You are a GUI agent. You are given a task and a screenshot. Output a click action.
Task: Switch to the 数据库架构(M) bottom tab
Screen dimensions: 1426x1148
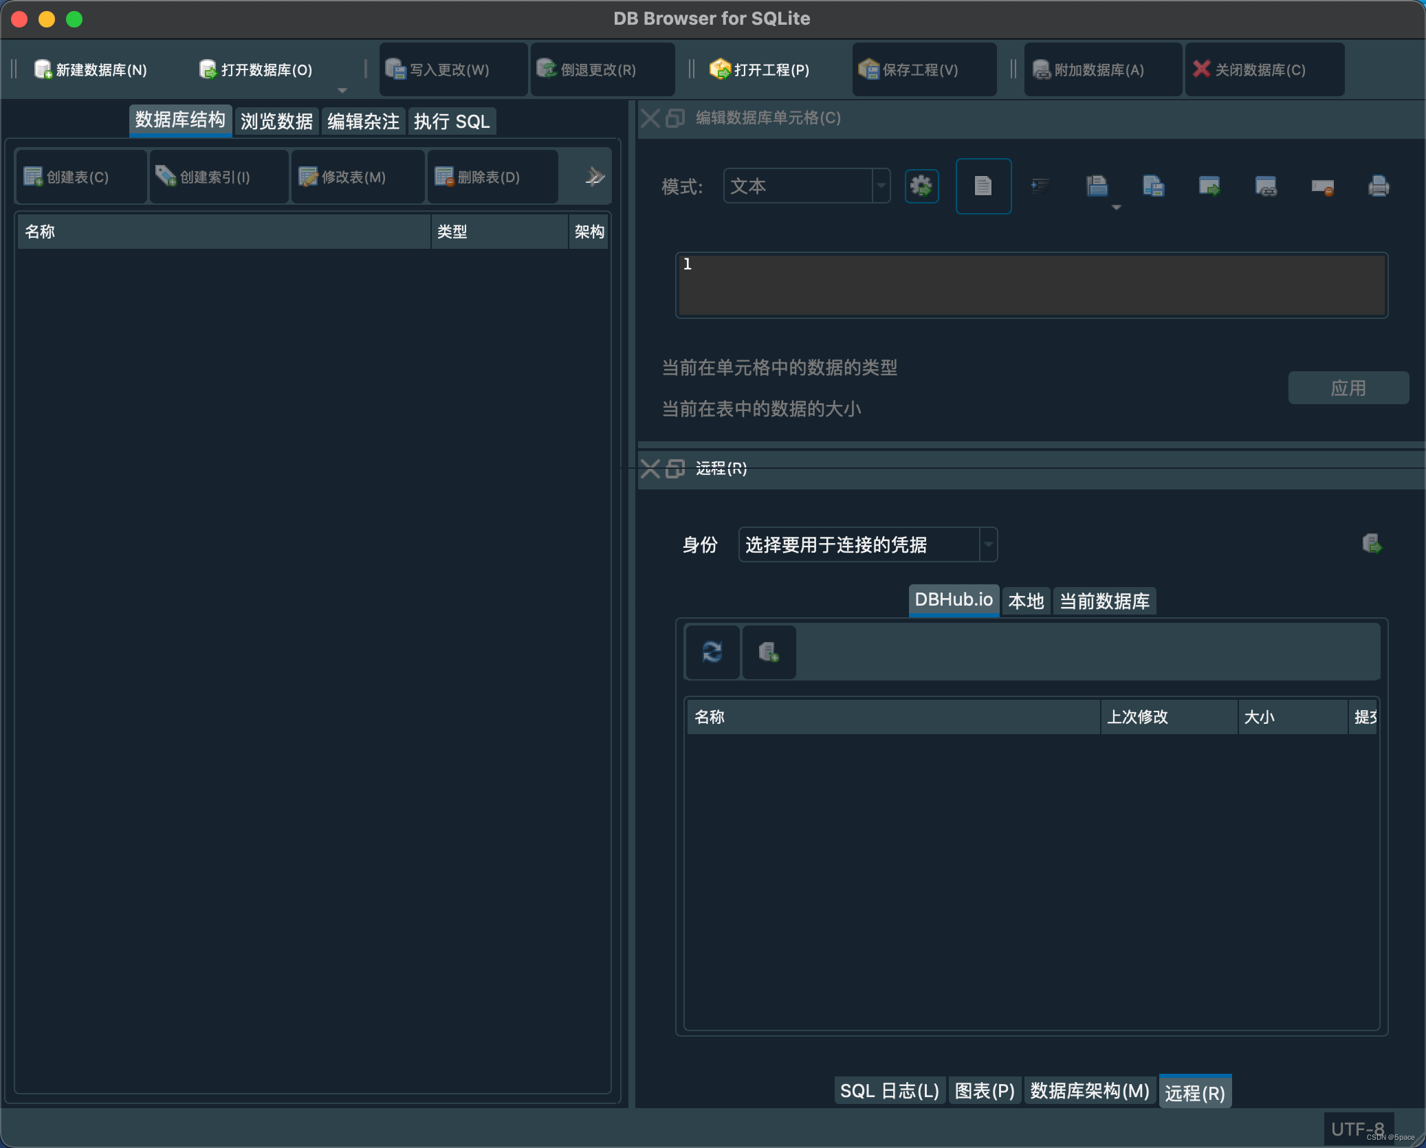click(x=1090, y=1091)
